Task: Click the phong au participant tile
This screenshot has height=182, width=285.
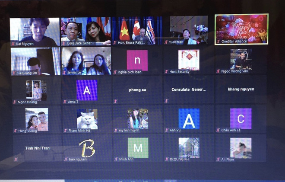Action: (137, 90)
